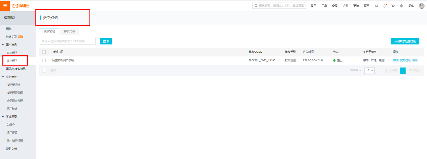This screenshot has height=159, width=427.
Task: Switch to the 群发助手 tab
Action: point(69,31)
